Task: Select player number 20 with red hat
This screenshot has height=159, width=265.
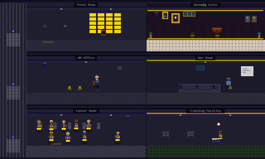Action: pyautogui.click(x=76, y=125)
